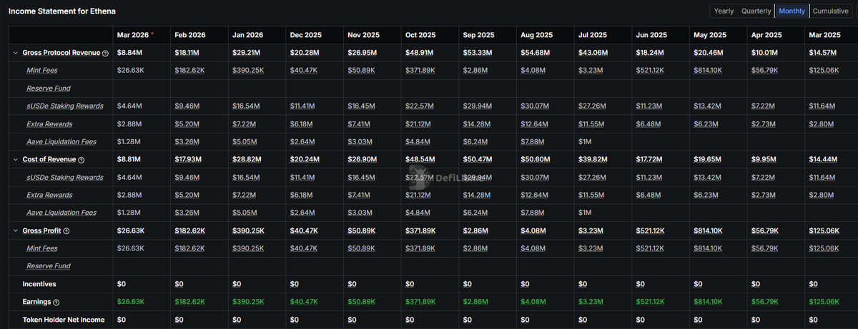Open Reserve Fund link under Gross Profit
Viewport: 858px width, 329px height.
coord(49,266)
